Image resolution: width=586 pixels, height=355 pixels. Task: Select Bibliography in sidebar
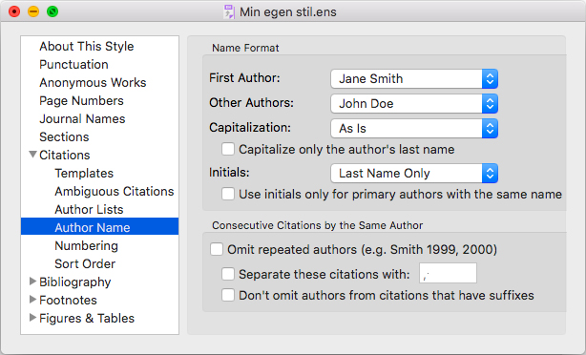pyautogui.click(x=74, y=282)
